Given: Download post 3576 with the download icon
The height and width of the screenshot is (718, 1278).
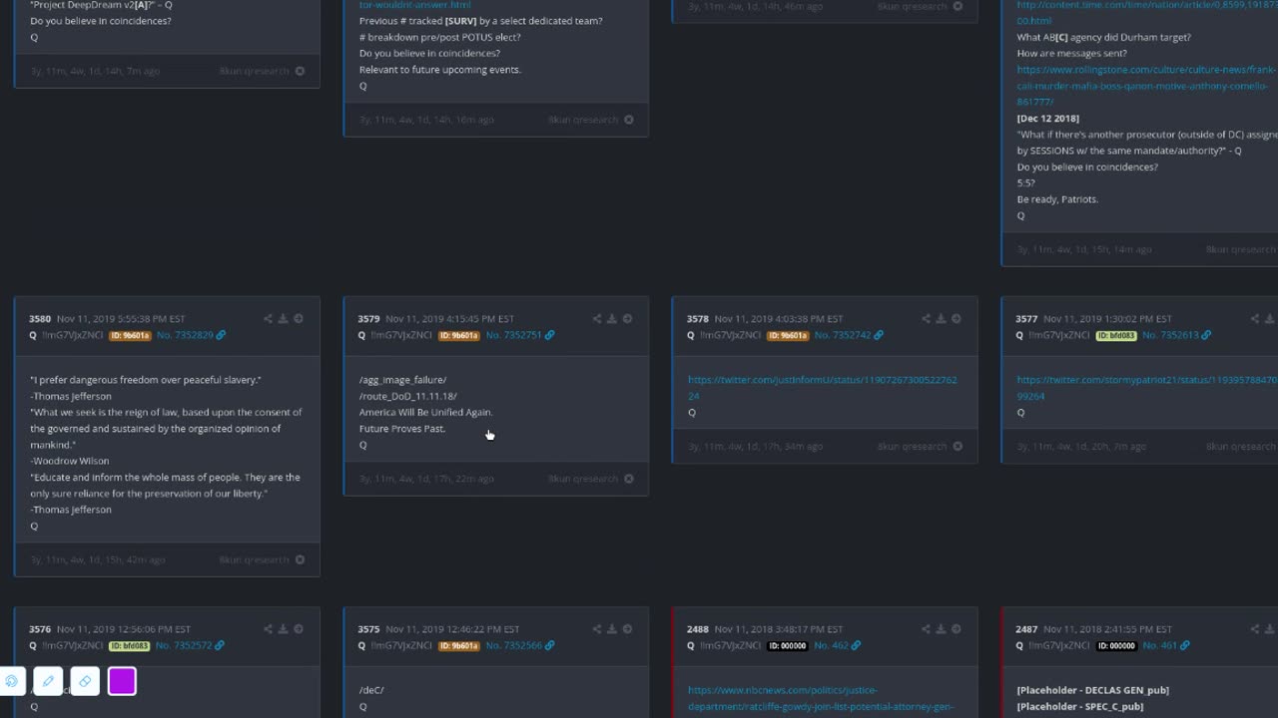Looking at the screenshot, I should click(x=283, y=629).
